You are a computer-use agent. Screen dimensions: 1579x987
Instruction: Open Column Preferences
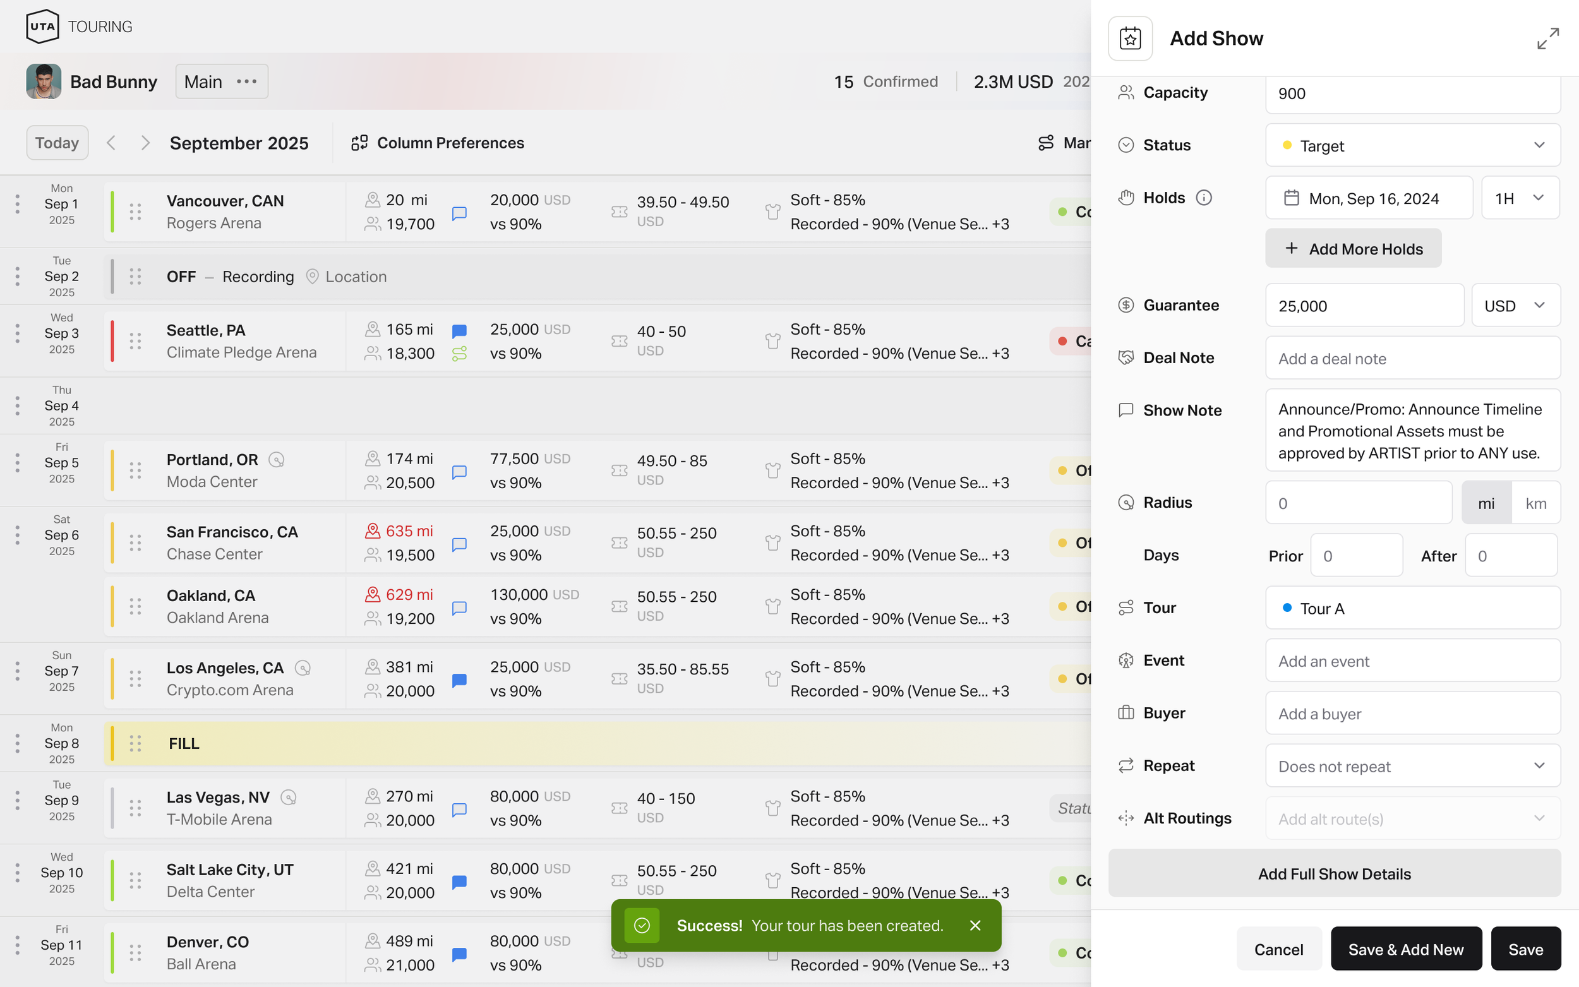tap(438, 143)
